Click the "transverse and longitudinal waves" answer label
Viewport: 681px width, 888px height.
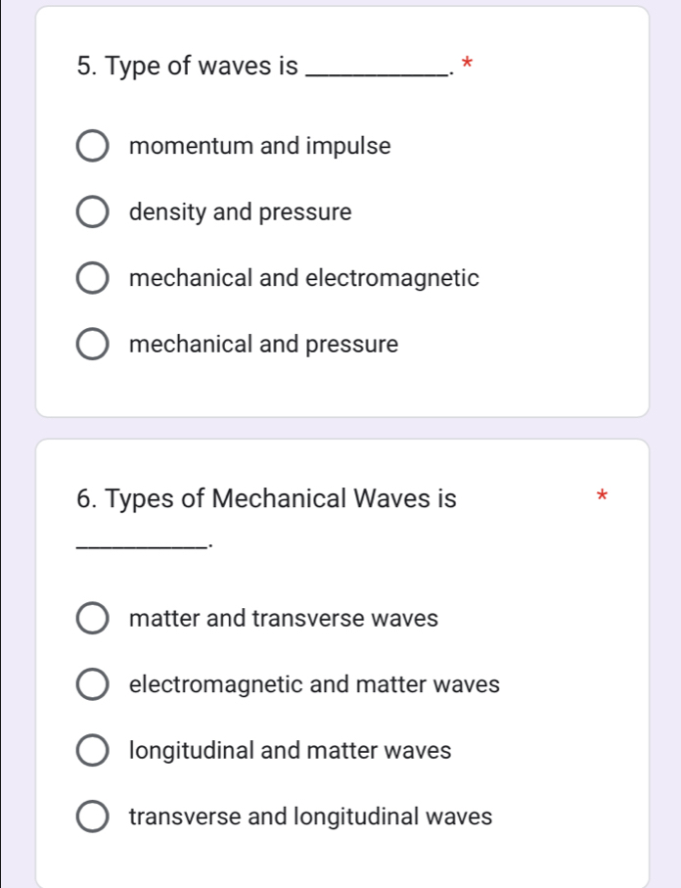[x=309, y=817]
